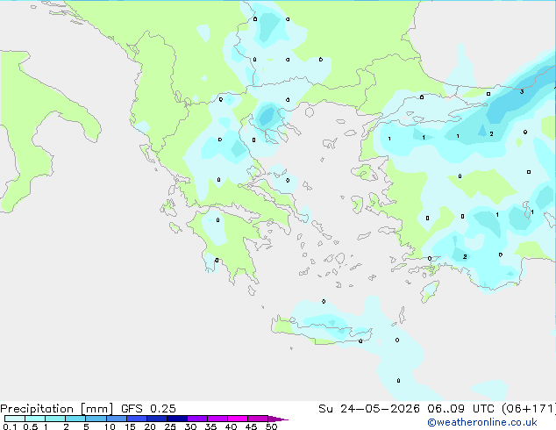This screenshot has height=430, width=556.
Task: Click the '3' precipitation value on map
Action: coord(522,92)
